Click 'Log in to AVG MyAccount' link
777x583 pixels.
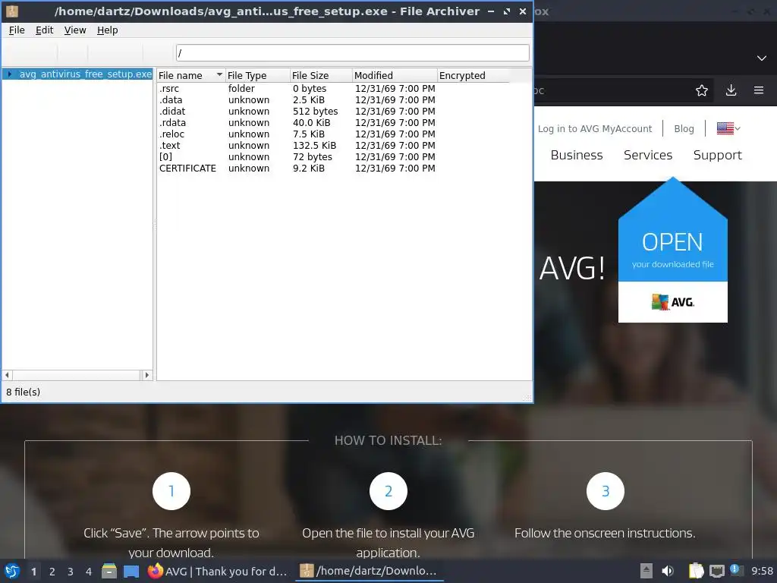click(x=595, y=128)
